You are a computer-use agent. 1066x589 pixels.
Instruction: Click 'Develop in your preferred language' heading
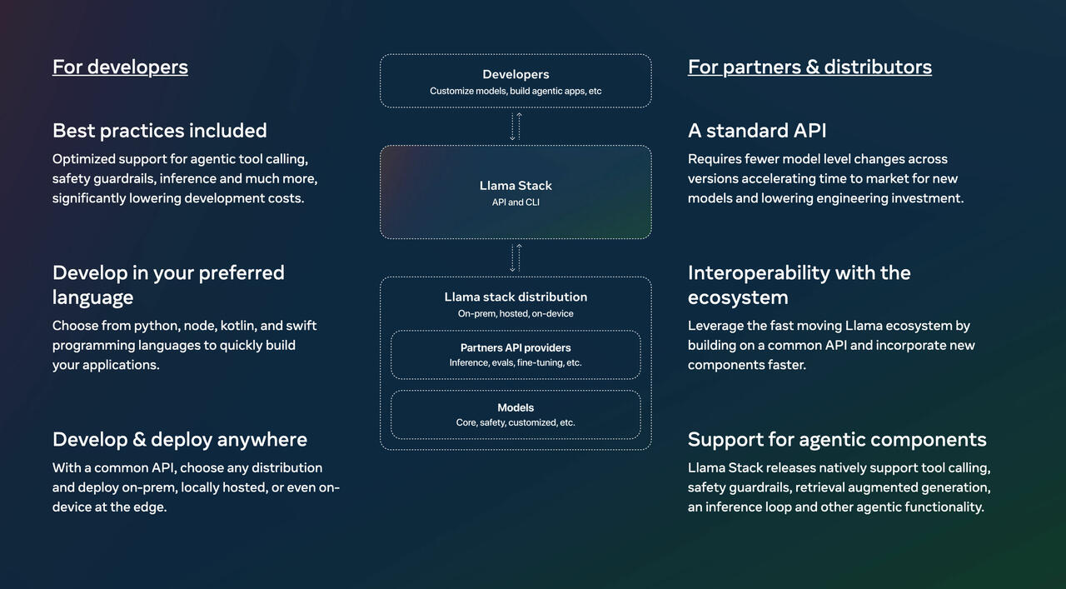click(x=168, y=285)
